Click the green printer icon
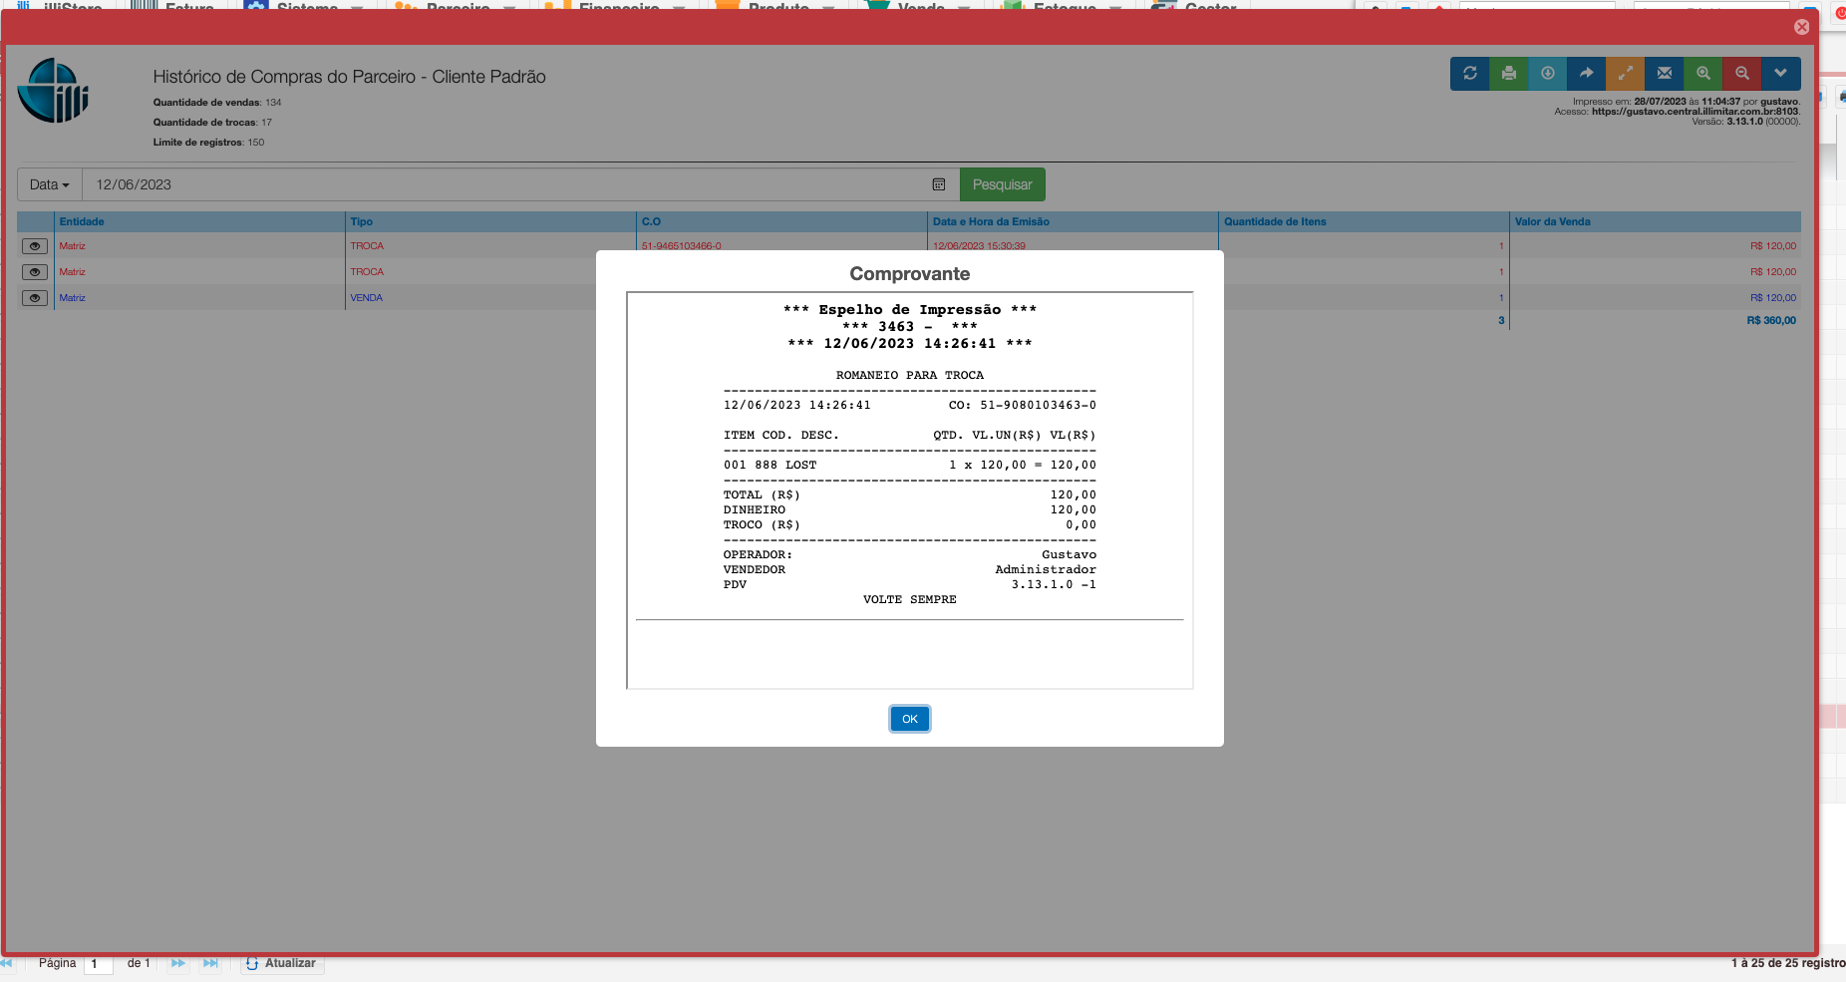1846x982 pixels. click(x=1508, y=73)
